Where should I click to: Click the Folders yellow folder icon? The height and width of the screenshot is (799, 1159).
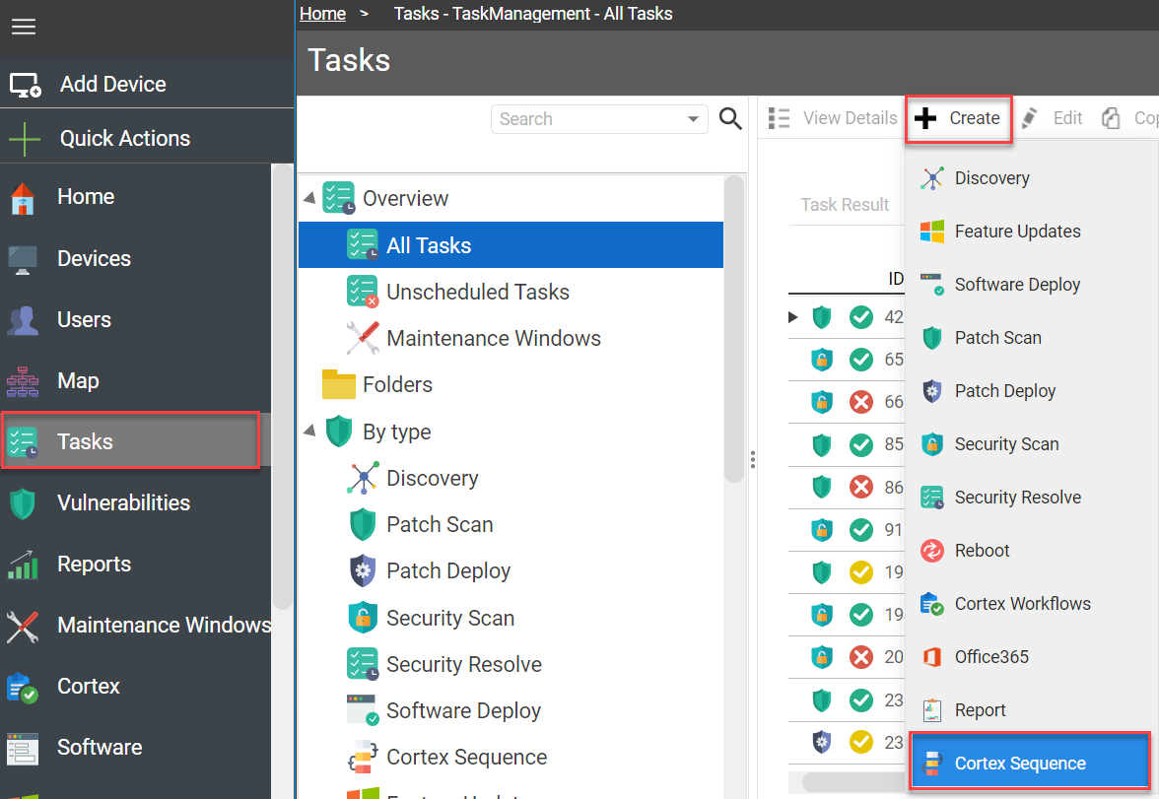(339, 384)
